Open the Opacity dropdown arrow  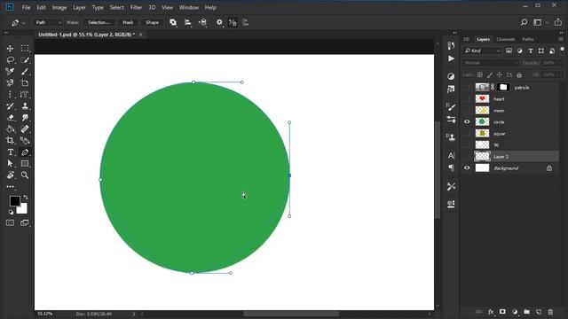click(560, 63)
